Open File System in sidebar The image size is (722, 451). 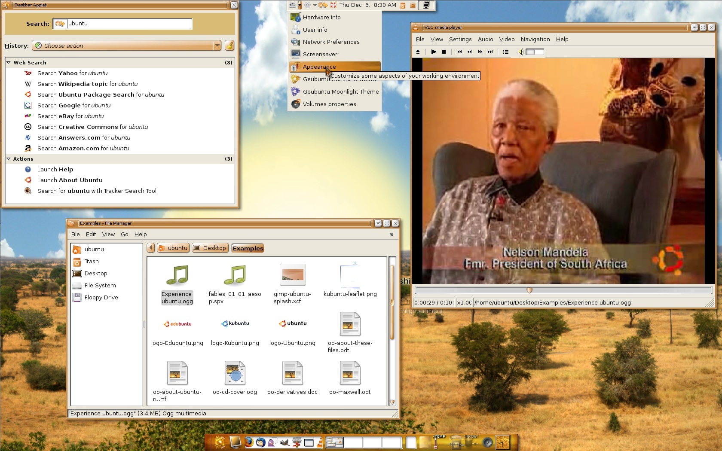pyautogui.click(x=100, y=286)
